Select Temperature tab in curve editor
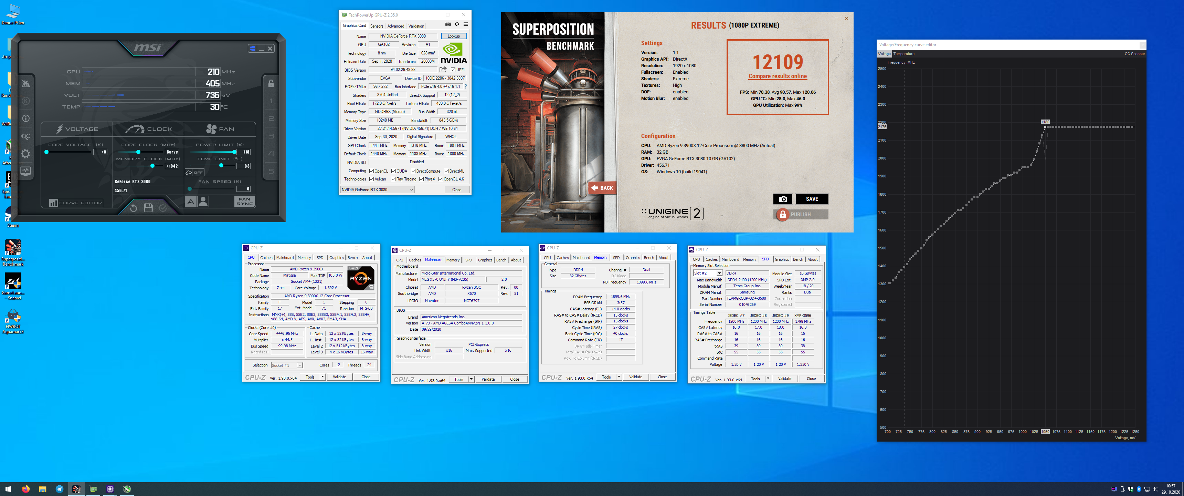This screenshot has height=496, width=1184. pos(903,54)
